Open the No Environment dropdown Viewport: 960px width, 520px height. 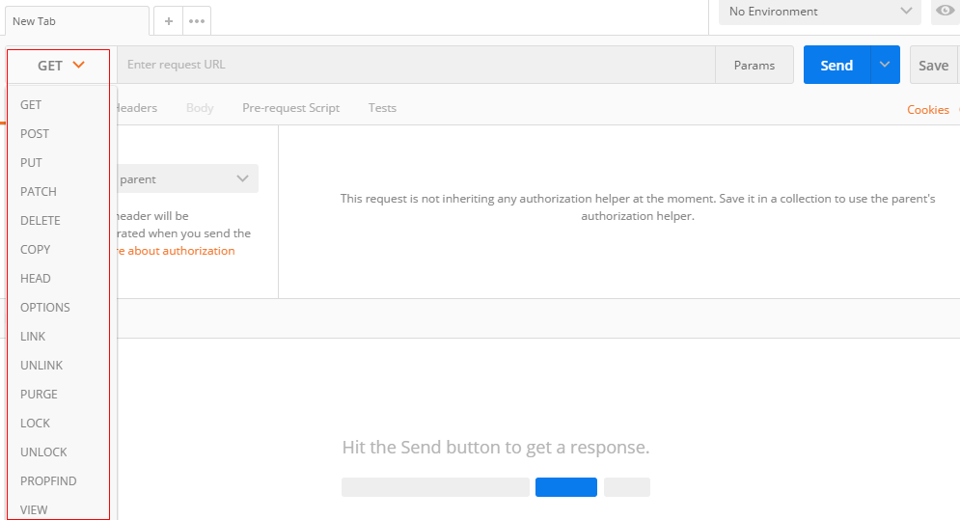[820, 12]
